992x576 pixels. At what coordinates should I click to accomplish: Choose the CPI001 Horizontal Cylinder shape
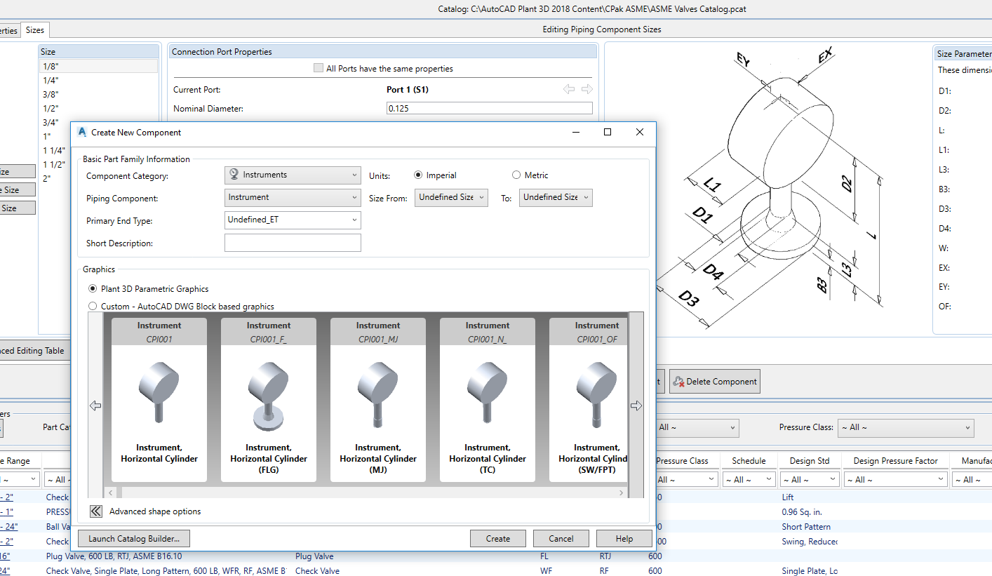tap(159, 400)
